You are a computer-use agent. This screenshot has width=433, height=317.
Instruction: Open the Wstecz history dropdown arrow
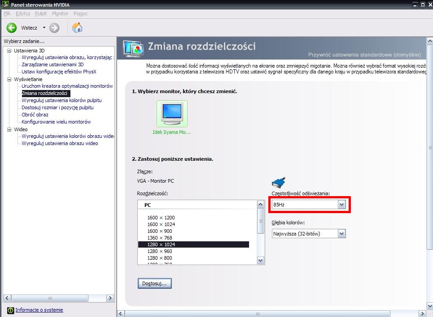[44, 28]
